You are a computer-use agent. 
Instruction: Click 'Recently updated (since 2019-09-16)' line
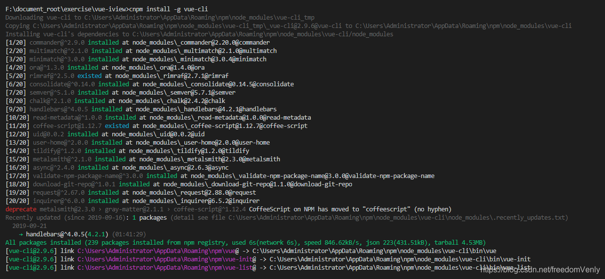(287, 217)
